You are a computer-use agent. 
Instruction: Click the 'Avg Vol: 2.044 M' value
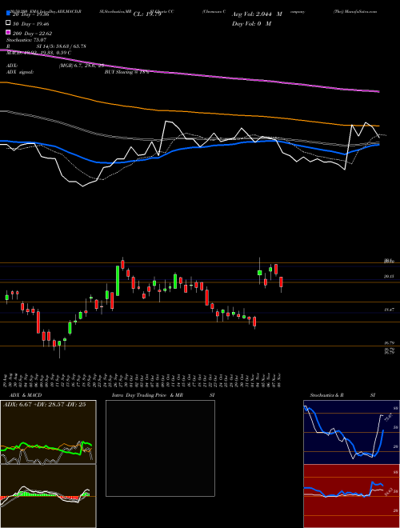tap(257, 14)
